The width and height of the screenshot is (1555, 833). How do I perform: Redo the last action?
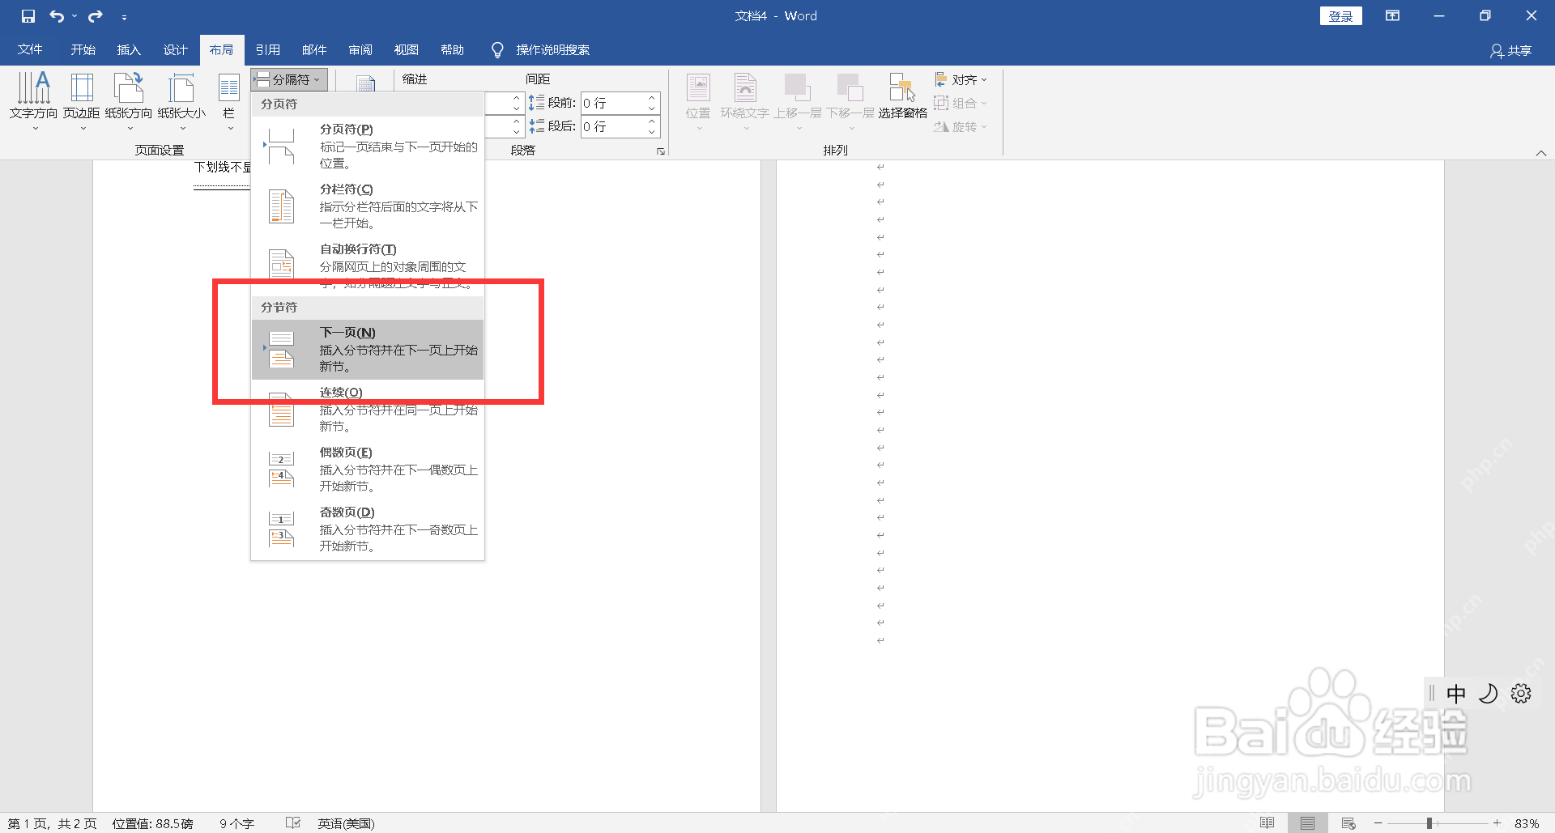[x=96, y=16]
